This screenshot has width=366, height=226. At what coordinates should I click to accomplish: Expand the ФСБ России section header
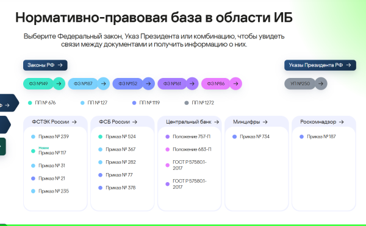(x=118, y=122)
